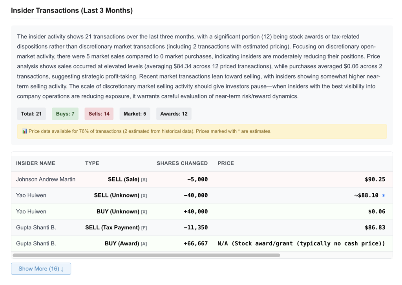
Task: Click the -11,350 shares changed value
Action: click(x=196, y=227)
